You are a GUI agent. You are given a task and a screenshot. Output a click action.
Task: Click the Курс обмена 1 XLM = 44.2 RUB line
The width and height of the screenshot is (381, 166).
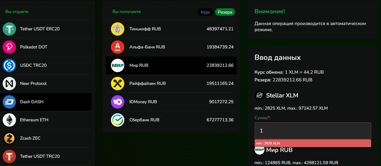click(x=289, y=72)
